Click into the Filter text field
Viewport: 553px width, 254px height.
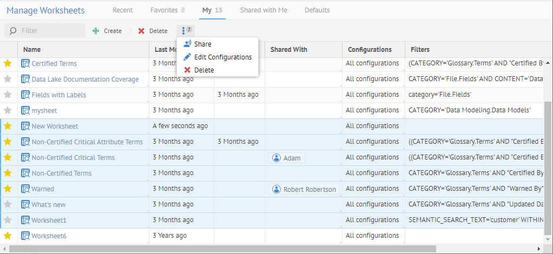point(50,31)
